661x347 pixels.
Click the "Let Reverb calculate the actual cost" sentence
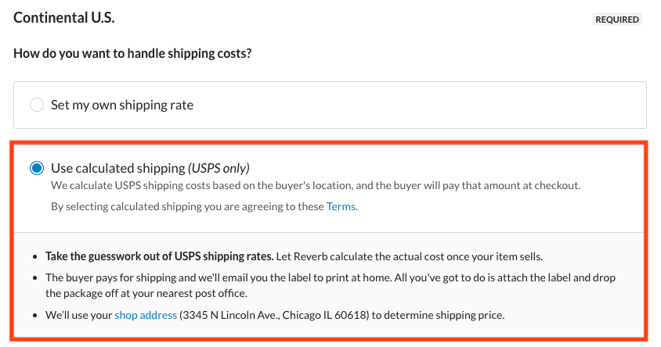pyautogui.click(x=415, y=256)
